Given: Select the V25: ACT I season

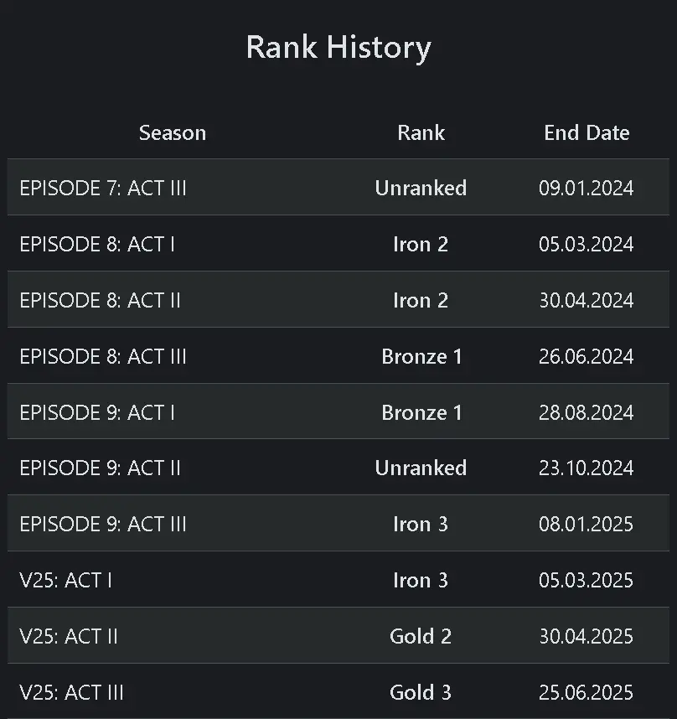Looking at the screenshot, I should coord(65,580).
